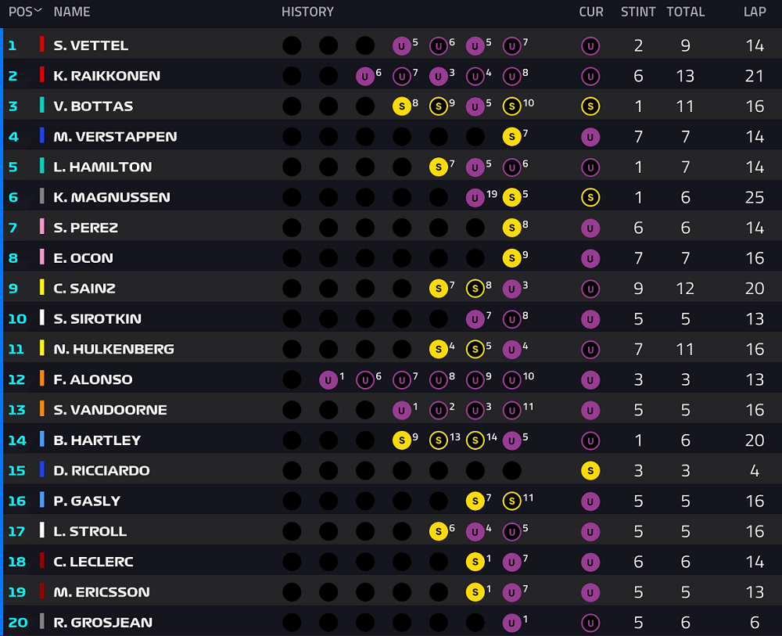Click Hartley's supersoft history tyre marked 14

tap(475, 440)
